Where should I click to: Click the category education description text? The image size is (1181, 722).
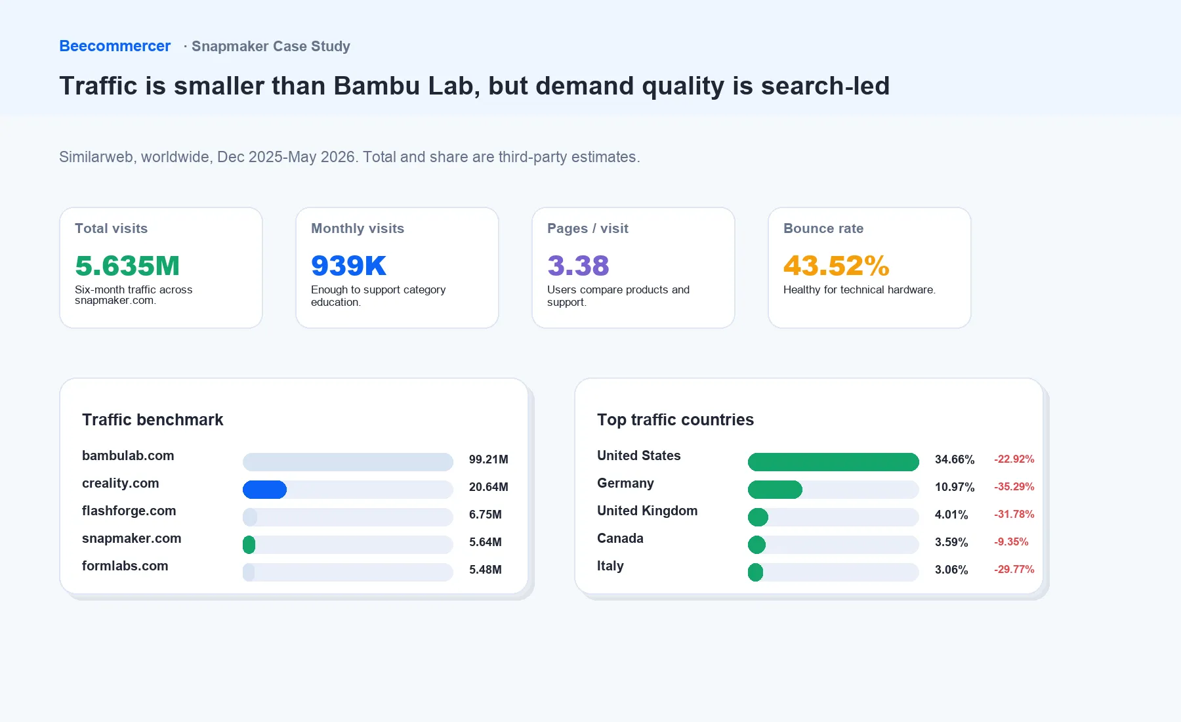coord(378,296)
